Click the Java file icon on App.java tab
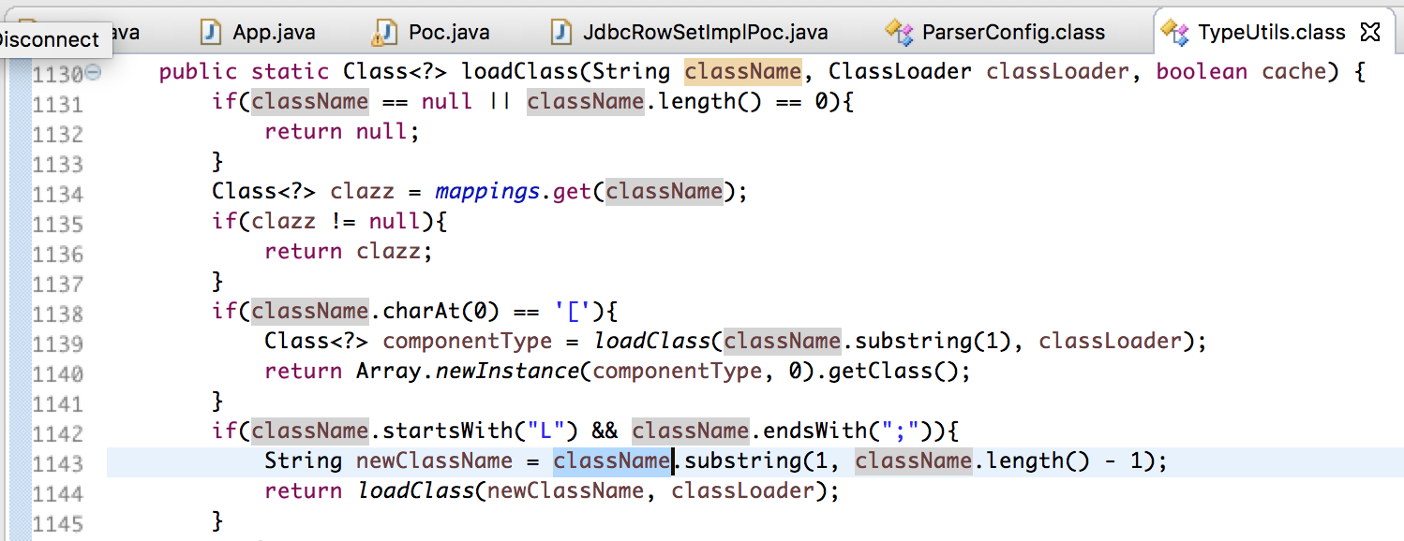The image size is (1404, 541). (211, 32)
